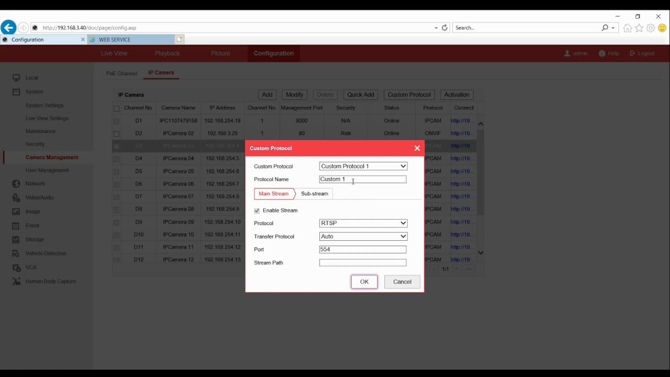Tick the checkbox for camera D7
Image resolution: width=670 pixels, height=377 pixels.
pyautogui.click(x=116, y=197)
